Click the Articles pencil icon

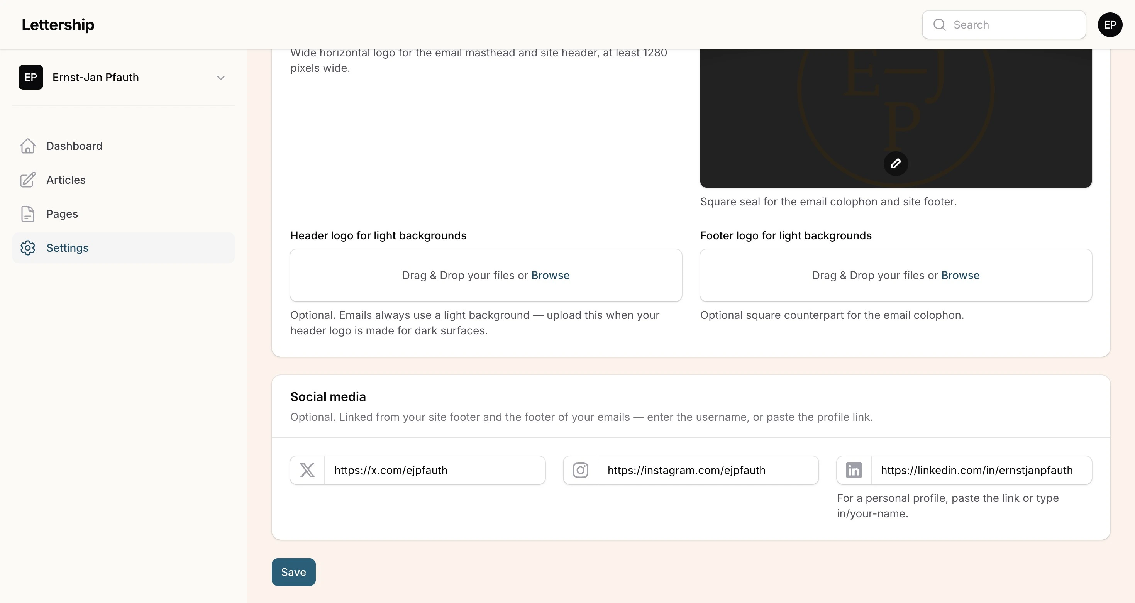click(x=28, y=180)
